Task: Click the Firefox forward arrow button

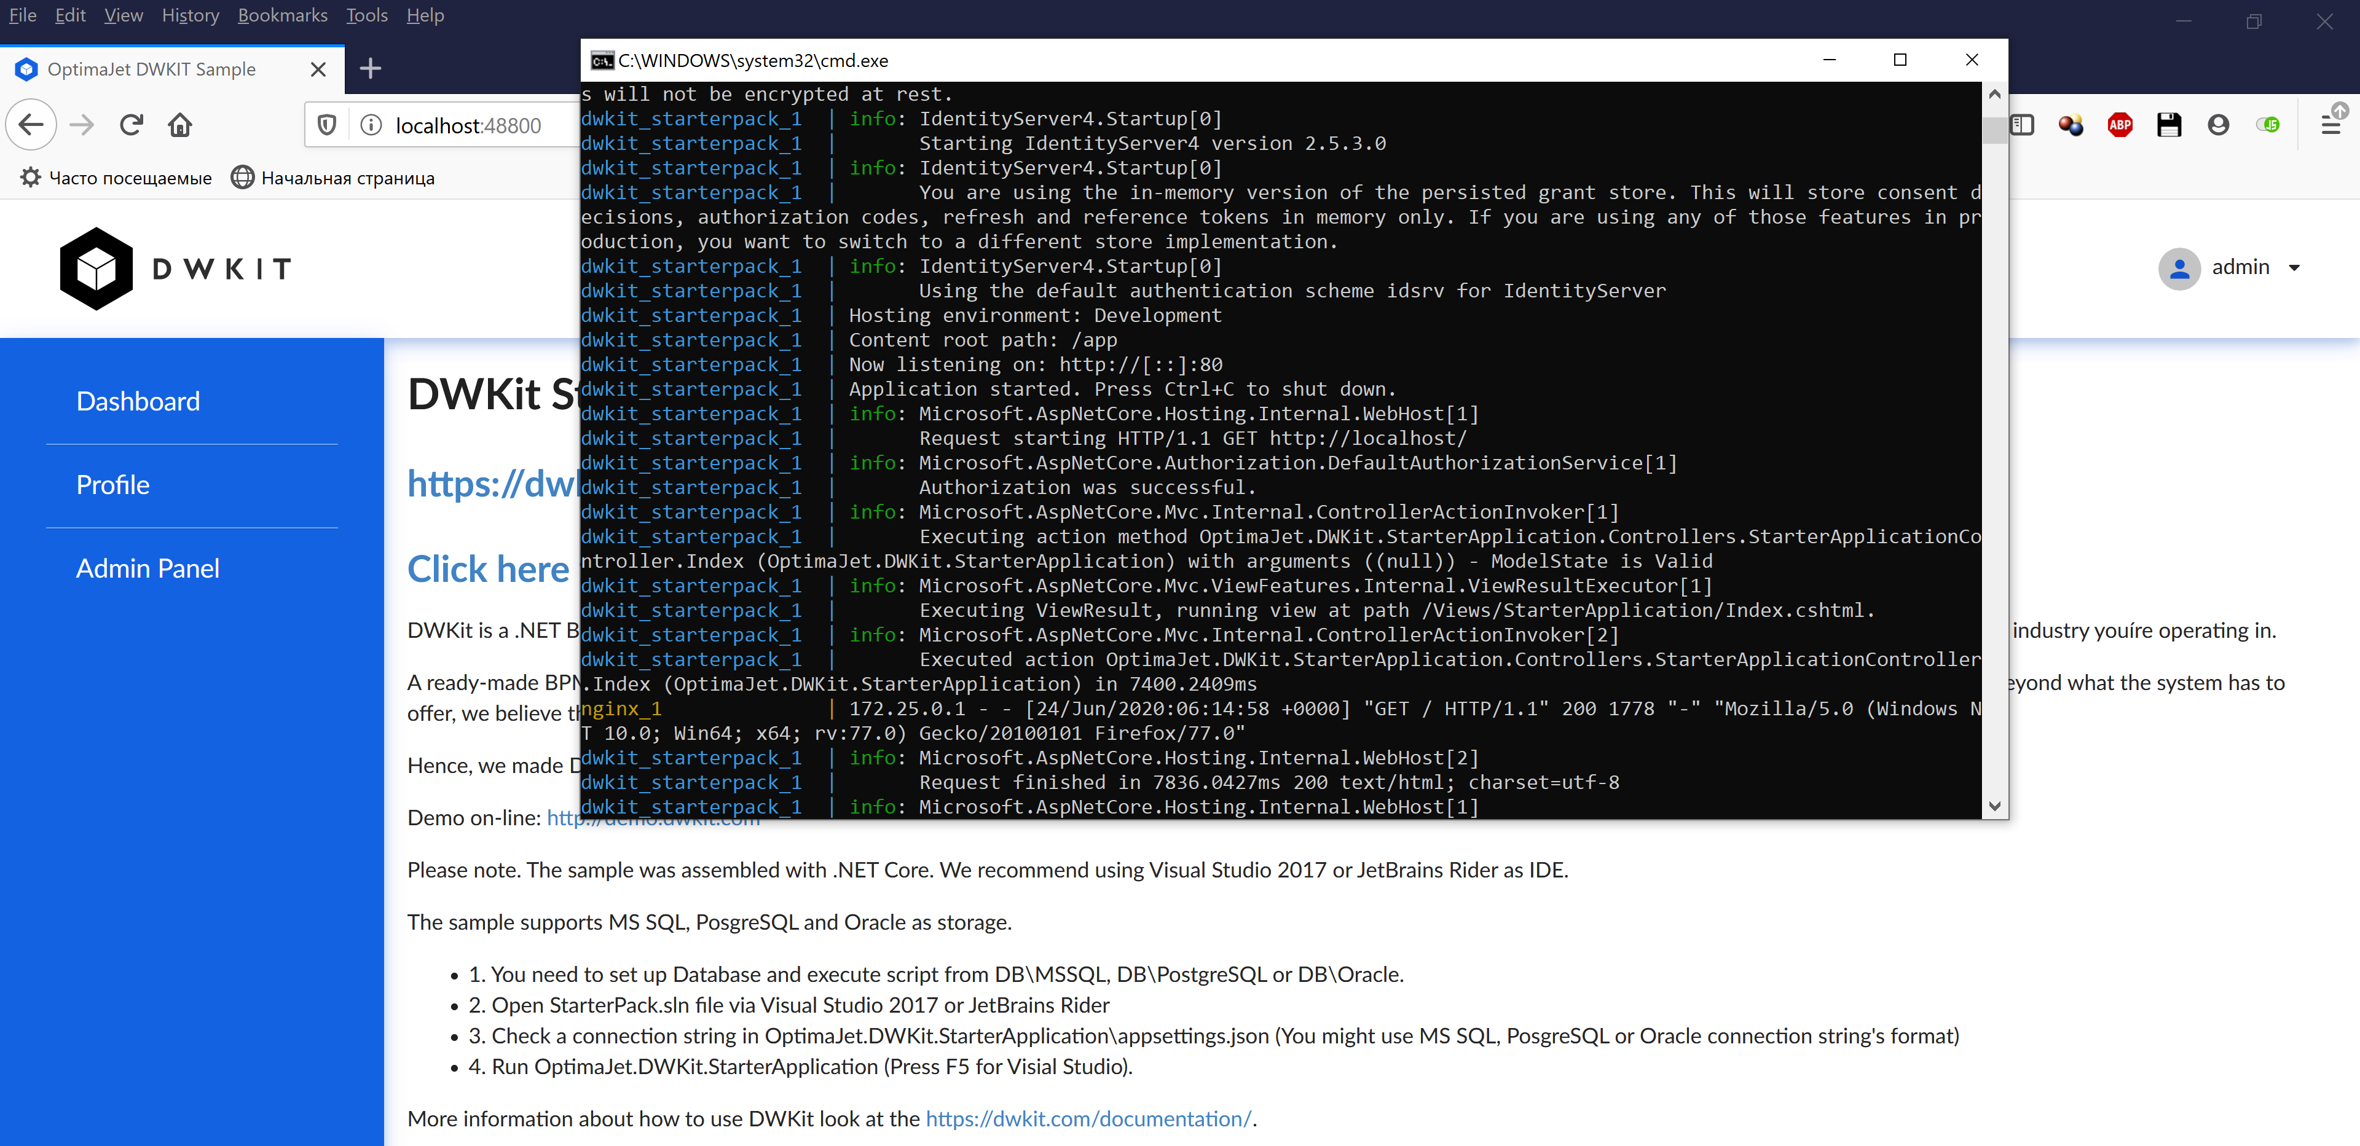Action: click(x=82, y=125)
